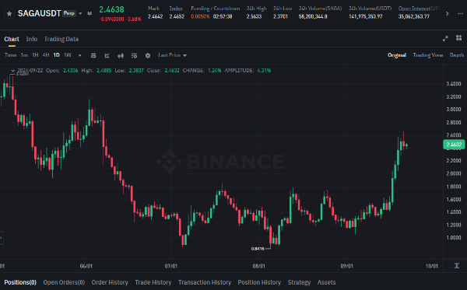467x290 pixels.
Task: Switch to Depth chart view
Action: [457, 55]
